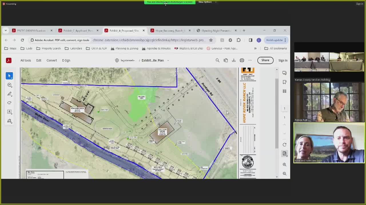Show page thumbnails panel
Image resolution: width=366 pixels, height=205 pixels.
[x=285, y=91]
